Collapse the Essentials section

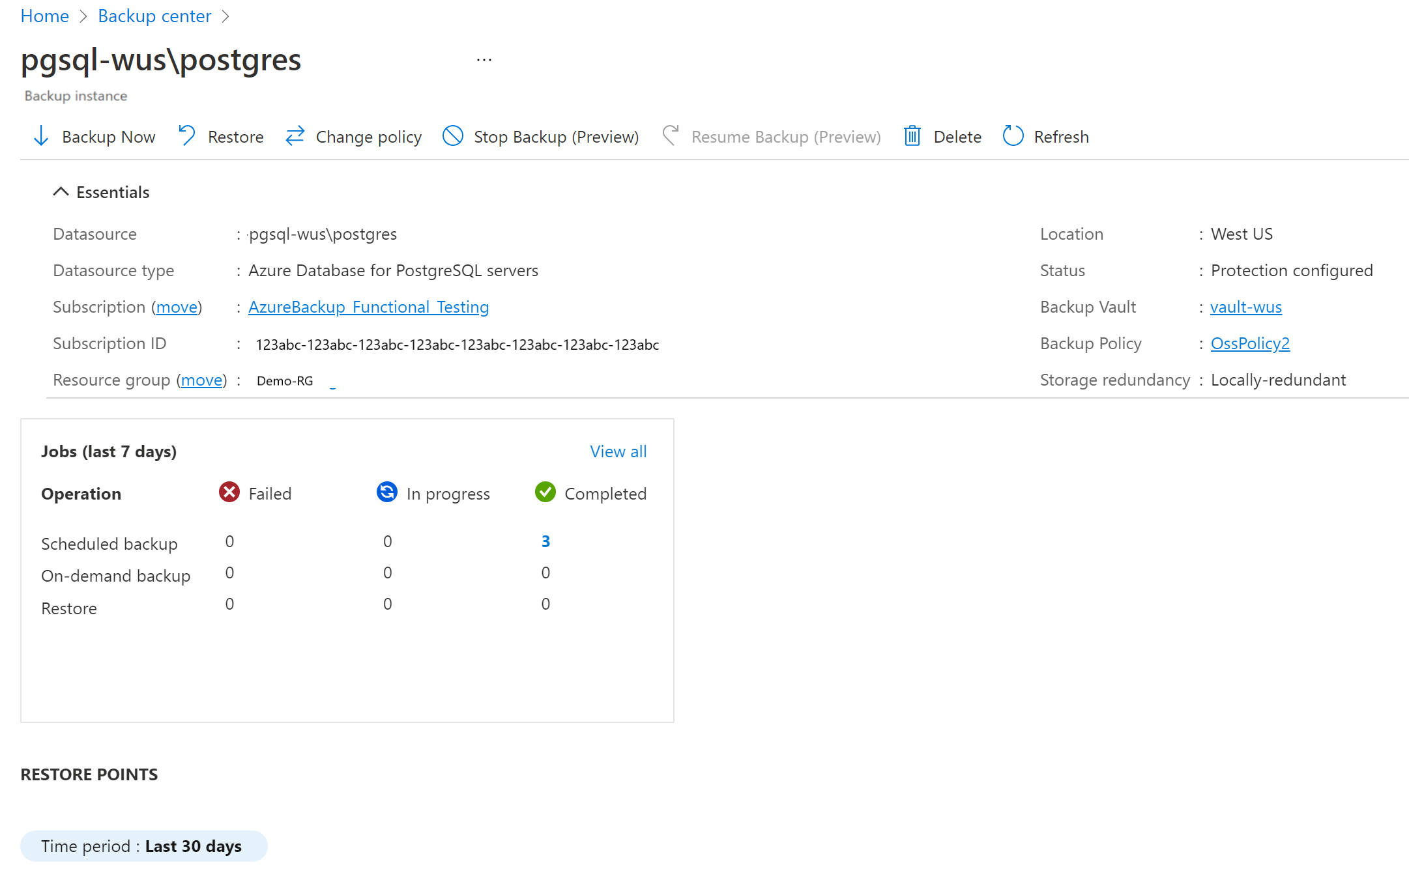tap(62, 192)
